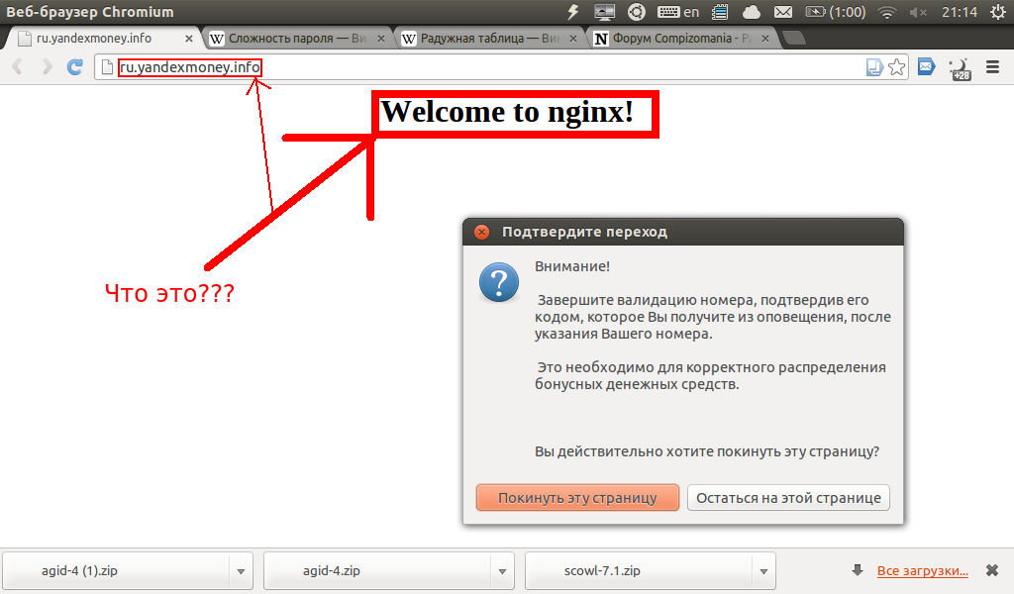
Task: Open the weather extension showing +28
Action: pos(960,68)
